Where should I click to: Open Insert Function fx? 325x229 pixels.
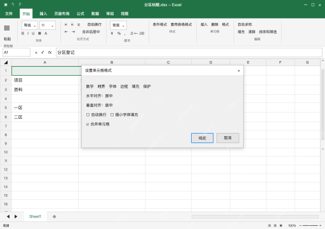50,52
